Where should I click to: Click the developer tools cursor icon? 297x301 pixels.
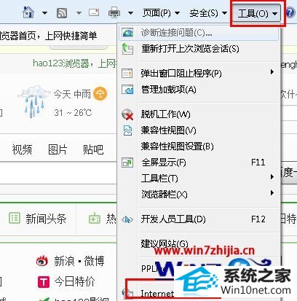coord(127,219)
